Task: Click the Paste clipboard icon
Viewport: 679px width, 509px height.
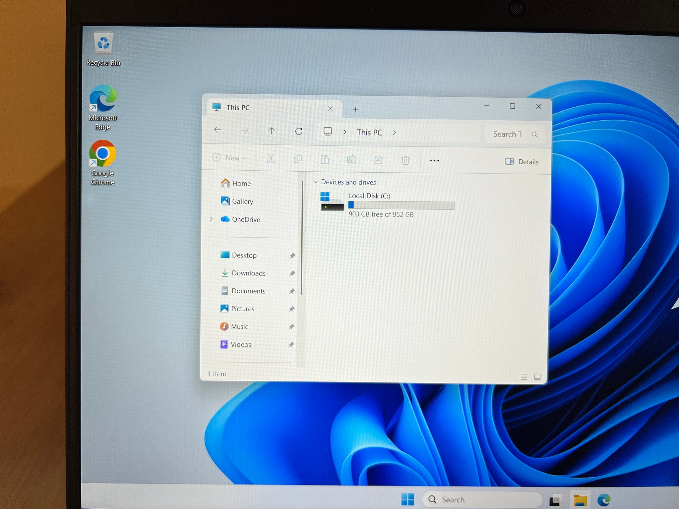Action: 325,159
